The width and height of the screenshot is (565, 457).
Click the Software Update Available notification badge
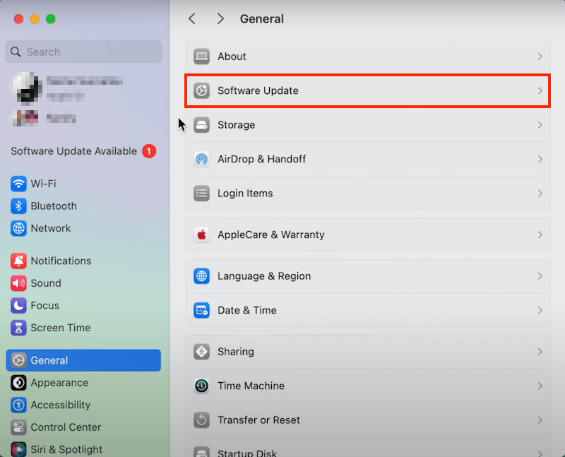(148, 151)
